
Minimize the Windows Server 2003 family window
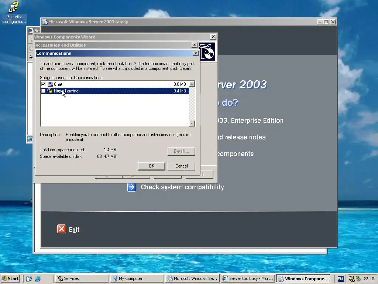pos(320,22)
